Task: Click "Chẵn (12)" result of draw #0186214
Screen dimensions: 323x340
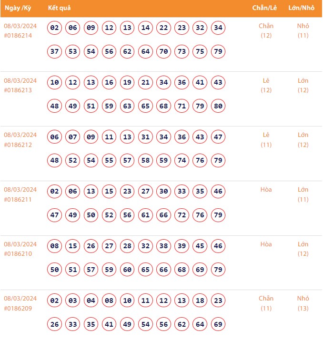Action: pos(266,30)
